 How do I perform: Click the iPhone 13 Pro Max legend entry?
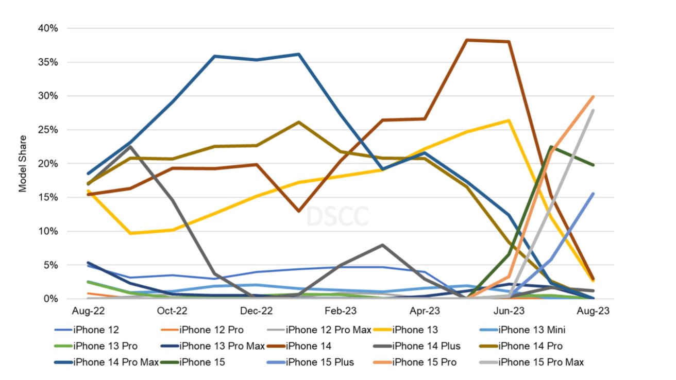pos(222,346)
